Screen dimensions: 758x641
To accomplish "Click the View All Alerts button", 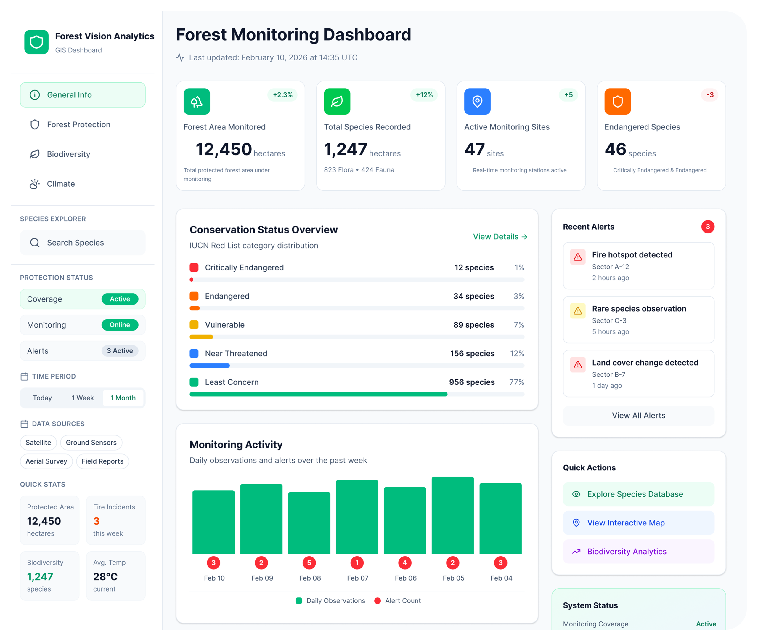I will point(638,415).
